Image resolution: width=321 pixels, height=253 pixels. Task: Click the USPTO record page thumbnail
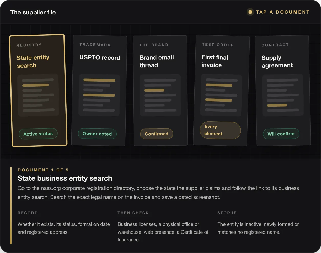click(x=99, y=95)
